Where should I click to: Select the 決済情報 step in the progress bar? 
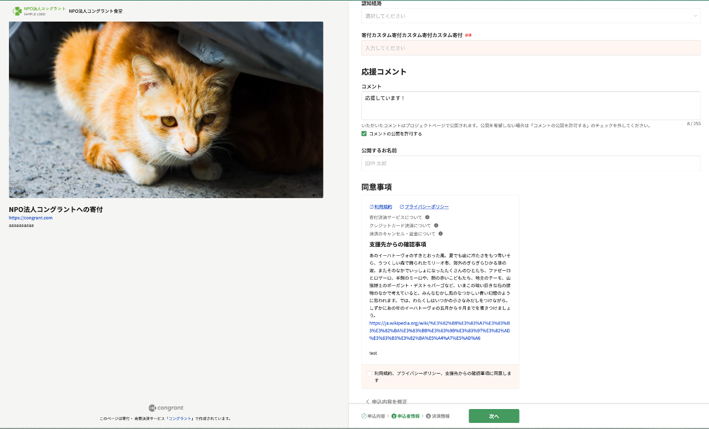pos(438,416)
